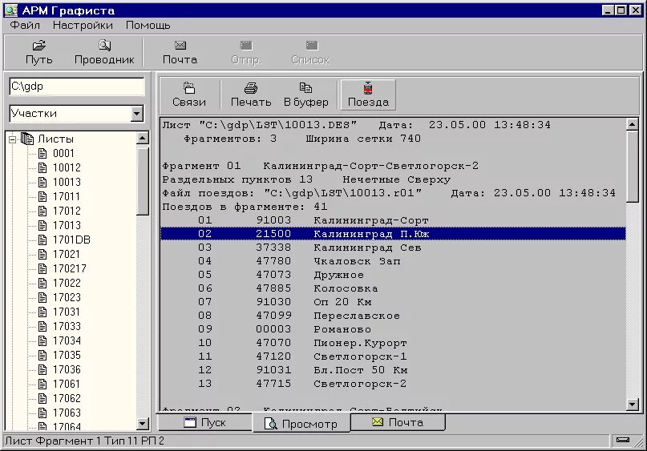Select sheet 17033 in the tree
The image size is (647, 451).
[67, 327]
